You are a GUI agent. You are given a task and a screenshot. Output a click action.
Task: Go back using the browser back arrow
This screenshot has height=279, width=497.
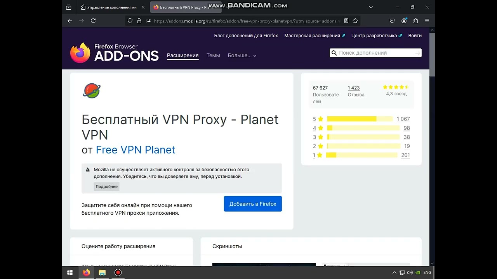pos(70,21)
